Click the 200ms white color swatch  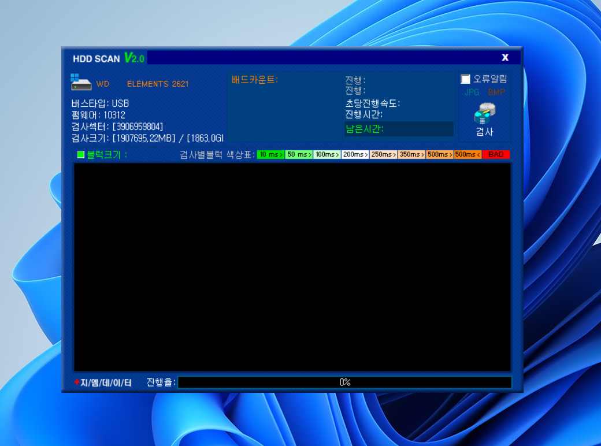pyautogui.click(x=355, y=154)
